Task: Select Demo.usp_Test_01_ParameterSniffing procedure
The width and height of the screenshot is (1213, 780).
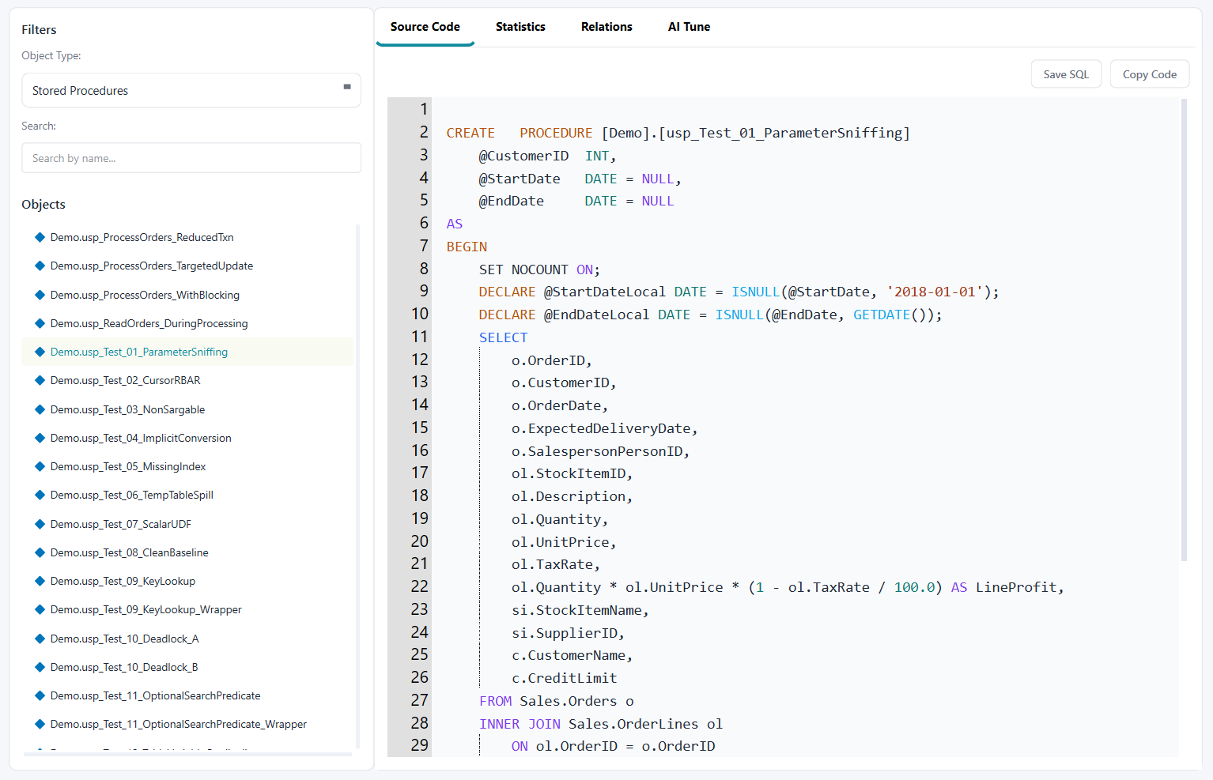Action: click(187, 352)
